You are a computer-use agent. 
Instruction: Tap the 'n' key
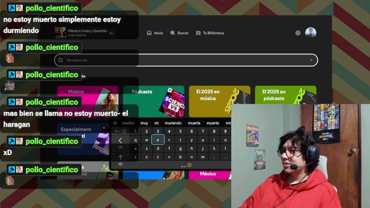[x=192, y=157]
